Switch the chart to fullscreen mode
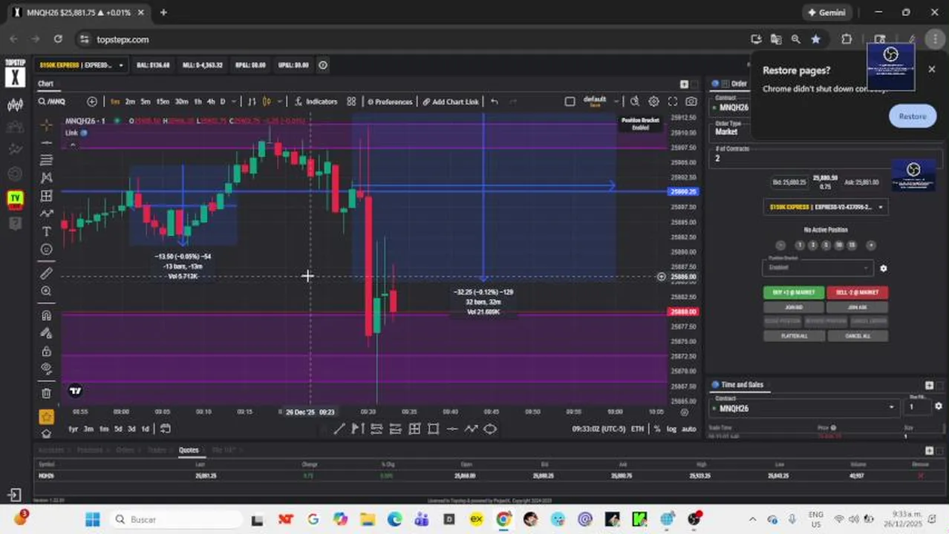This screenshot has width=949, height=534. (672, 102)
